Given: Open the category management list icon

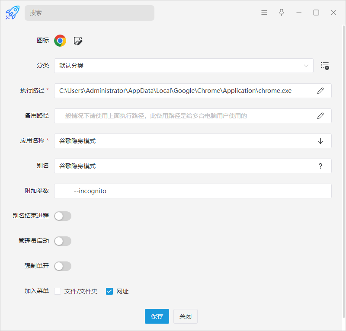Looking at the screenshot, I should pyautogui.click(x=325, y=66).
